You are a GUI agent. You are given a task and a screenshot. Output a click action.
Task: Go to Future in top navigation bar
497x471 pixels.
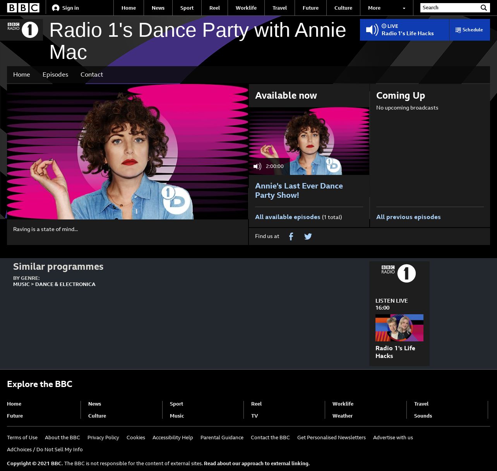[310, 8]
